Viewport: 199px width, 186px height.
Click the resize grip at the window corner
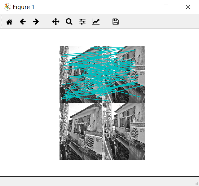click(196, 183)
